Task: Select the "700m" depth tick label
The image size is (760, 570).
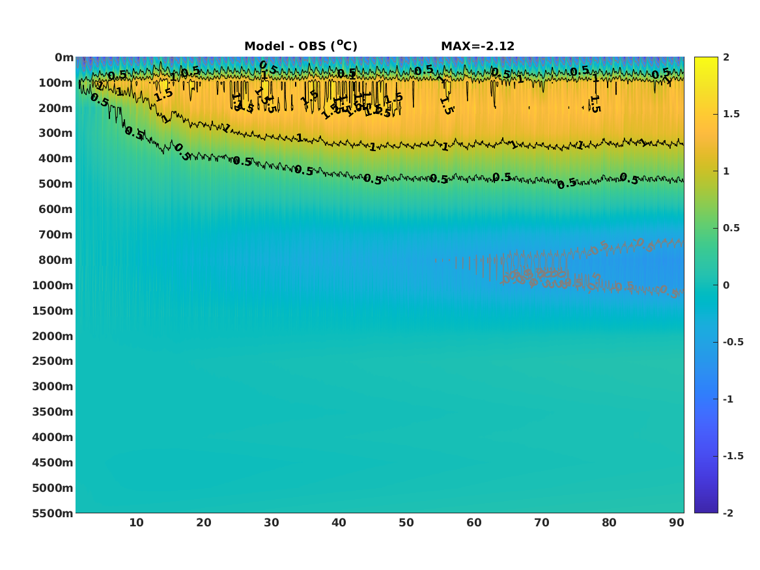Action: pos(56,235)
